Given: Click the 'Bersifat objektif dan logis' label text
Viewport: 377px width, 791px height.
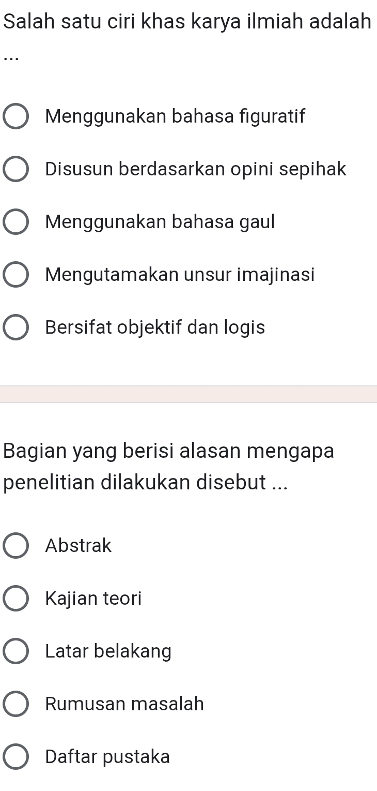Looking at the screenshot, I should (x=155, y=327).
